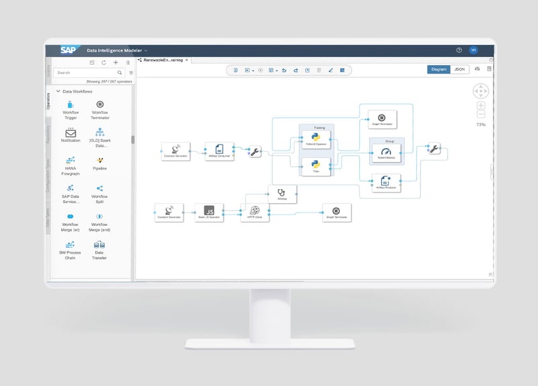Select the SAP Data Services operator
Image resolution: width=538 pixels, height=386 pixels.
coord(71,194)
